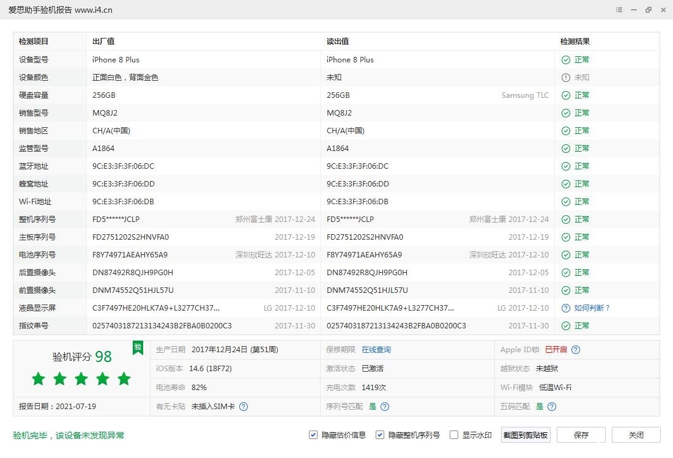Enable 显示水印 checkbox

click(x=454, y=435)
